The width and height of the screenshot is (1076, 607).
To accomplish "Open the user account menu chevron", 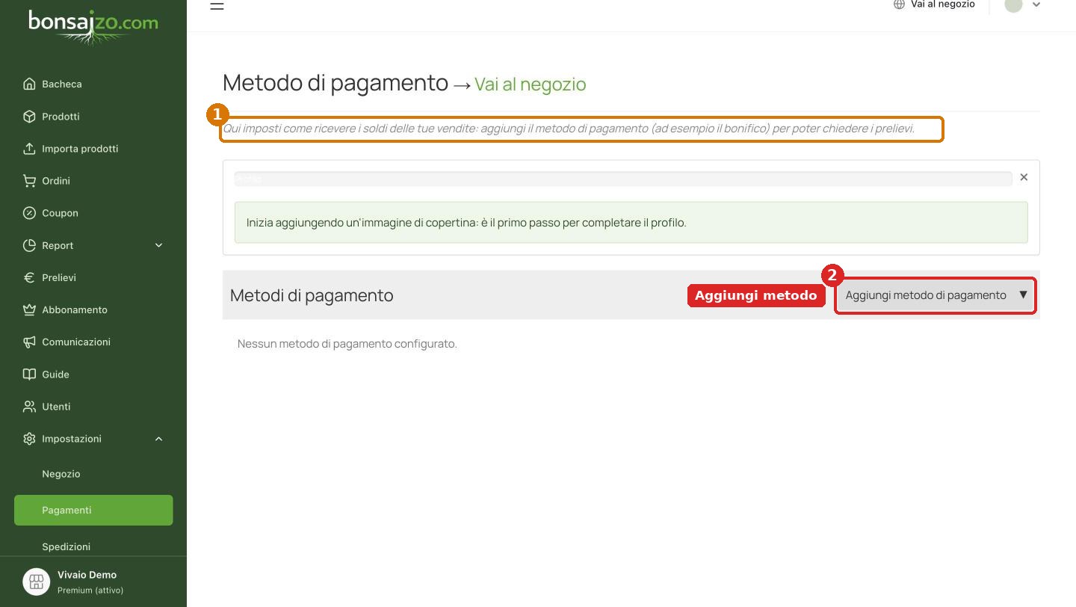I will pos(1036,4).
